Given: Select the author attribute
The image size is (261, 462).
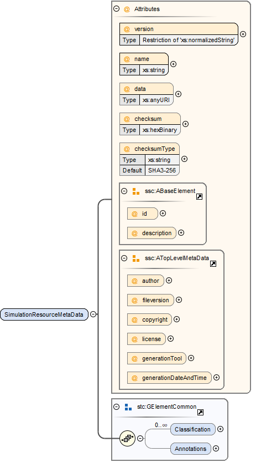Looking at the screenshot, I should 145,281.
